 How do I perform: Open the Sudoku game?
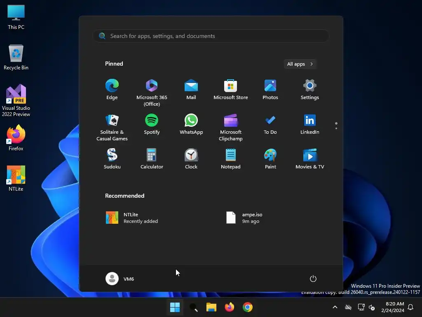(112, 159)
